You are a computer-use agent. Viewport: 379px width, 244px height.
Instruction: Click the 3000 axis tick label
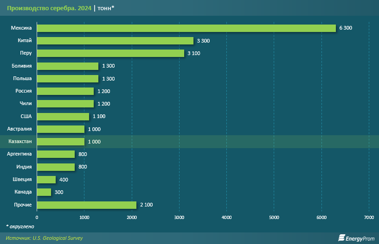[179, 217]
